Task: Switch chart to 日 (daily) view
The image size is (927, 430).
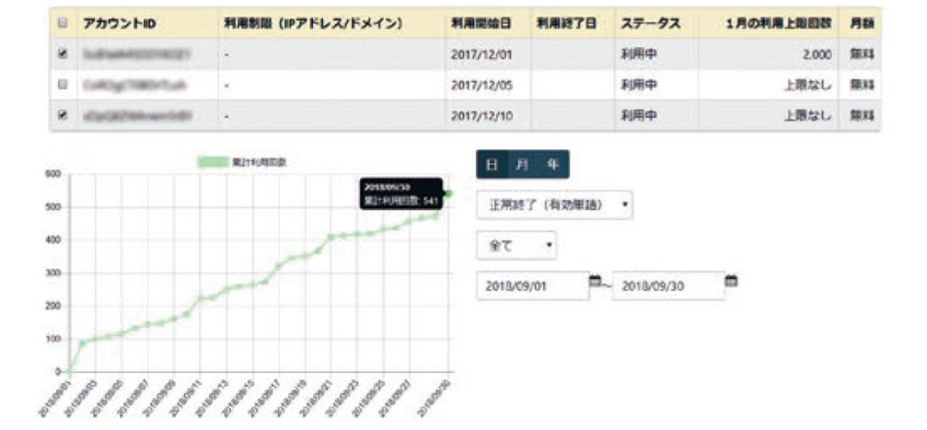Action: pyautogui.click(x=491, y=164)
